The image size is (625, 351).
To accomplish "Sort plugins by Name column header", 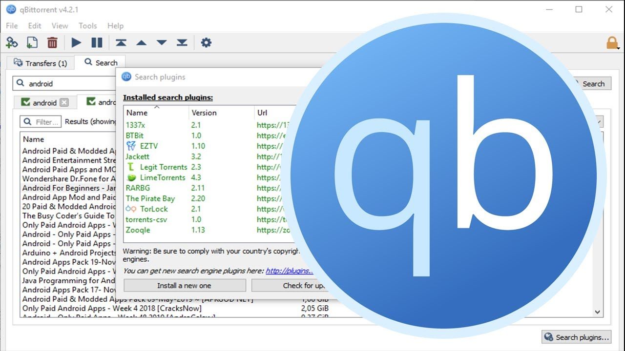I will [x=156, y=113].
